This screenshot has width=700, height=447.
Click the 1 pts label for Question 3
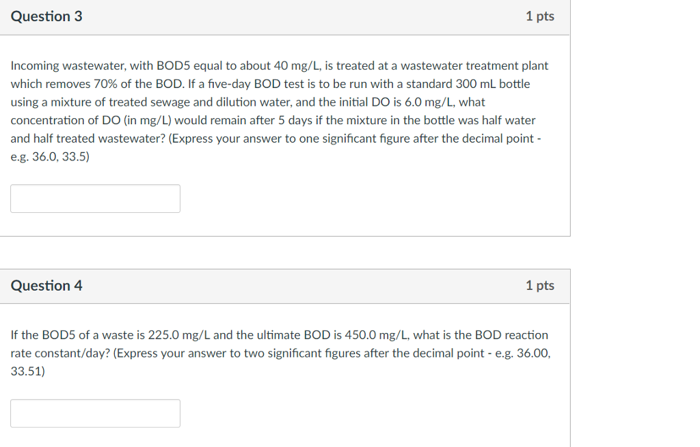[540, 16]
